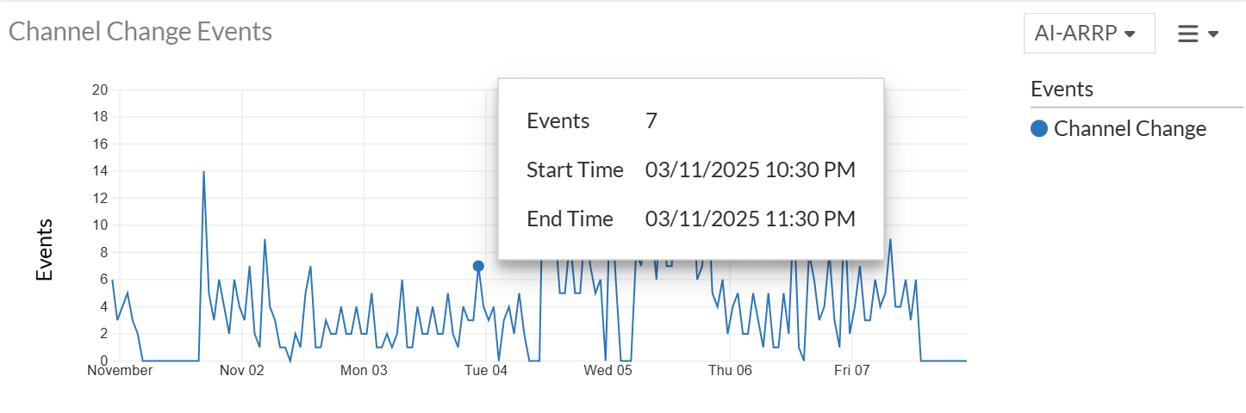Click the blue Channel Change legend dot

pos(1039,129)
